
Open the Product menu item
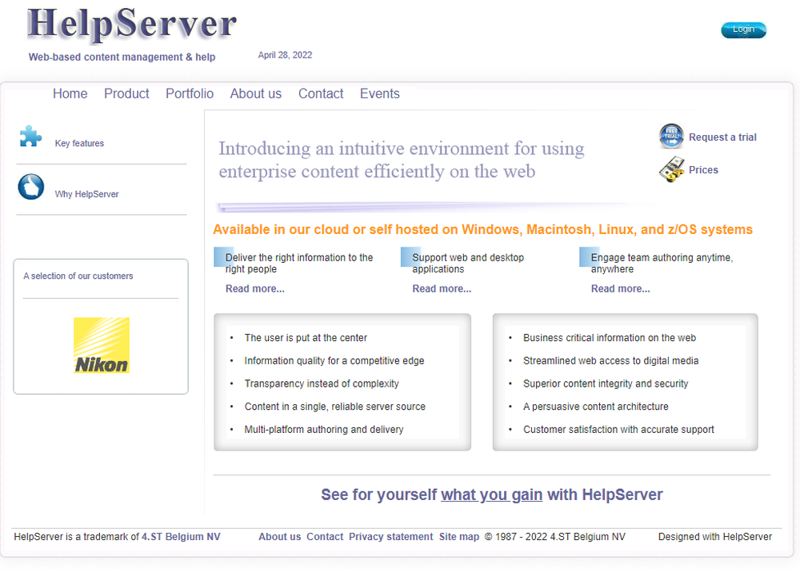[126, 93]
